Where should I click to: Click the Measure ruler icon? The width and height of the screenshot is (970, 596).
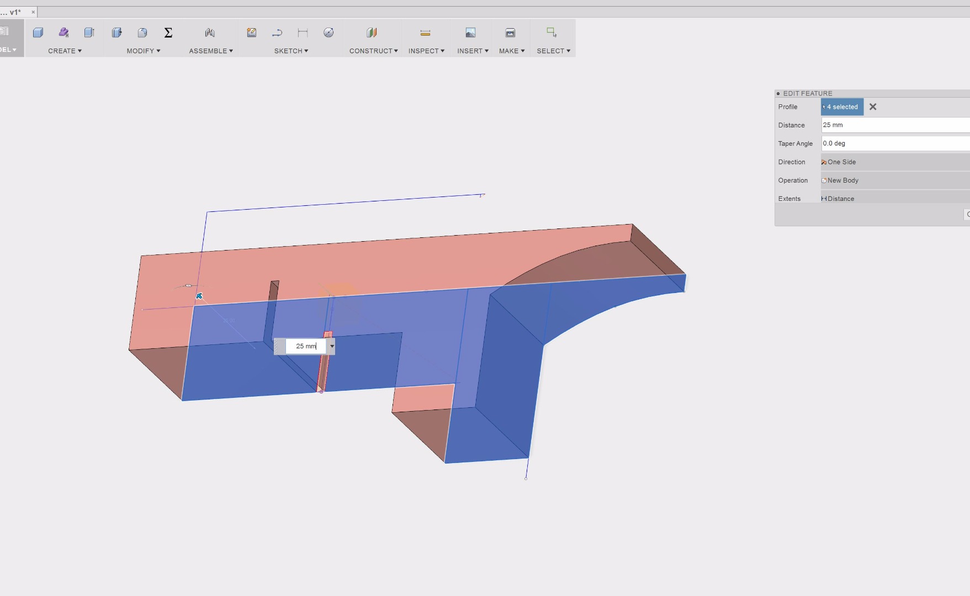(425, 33)
